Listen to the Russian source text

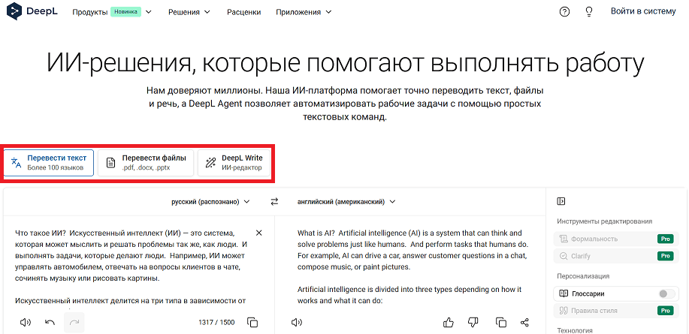point(26,323)
